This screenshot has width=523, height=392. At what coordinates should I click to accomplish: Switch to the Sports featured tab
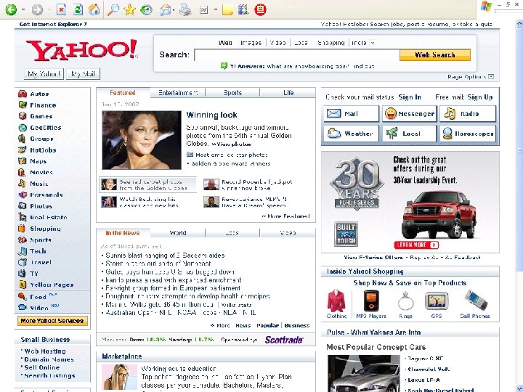(x=233, y=93)
